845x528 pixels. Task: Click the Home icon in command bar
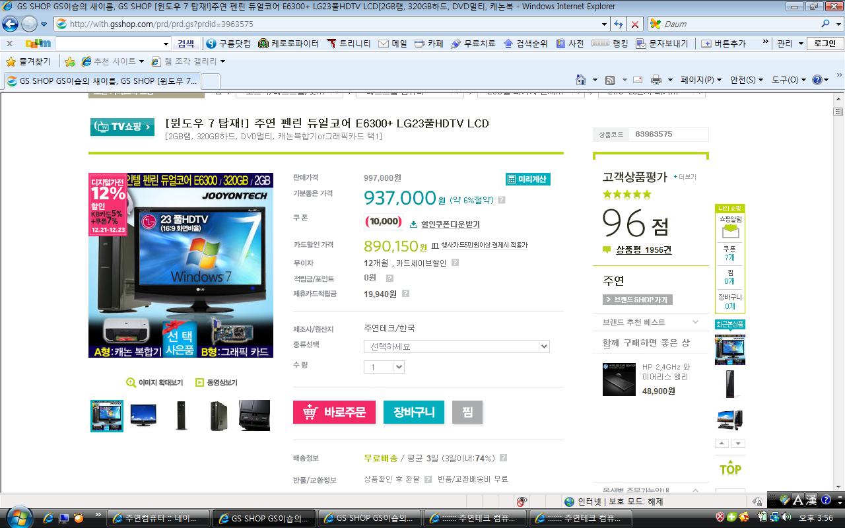click(581, 80)
